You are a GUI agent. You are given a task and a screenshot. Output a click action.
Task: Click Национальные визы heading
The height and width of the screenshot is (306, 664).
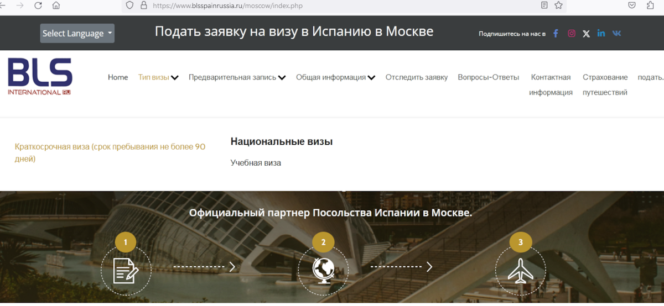[x=282, y=141]
